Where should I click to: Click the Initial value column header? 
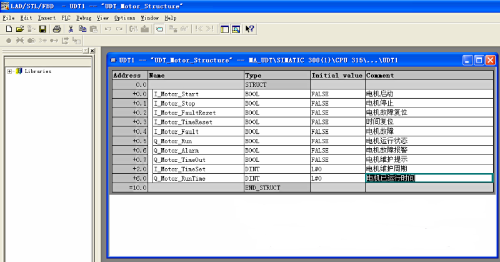337,75
